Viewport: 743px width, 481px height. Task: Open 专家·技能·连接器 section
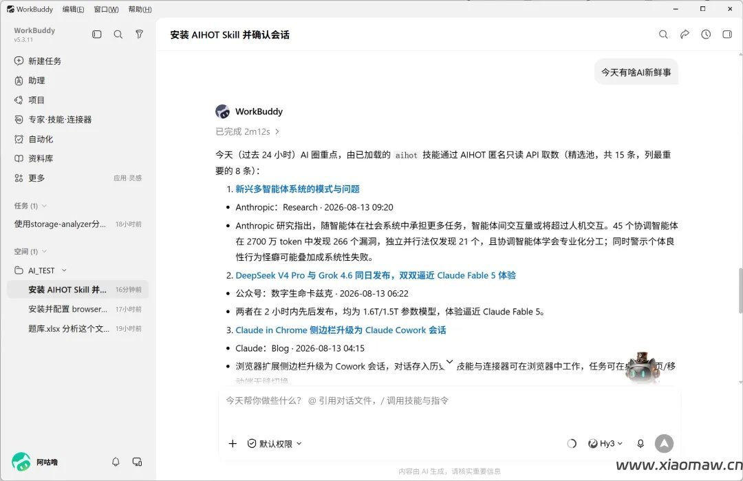(53, 120)
